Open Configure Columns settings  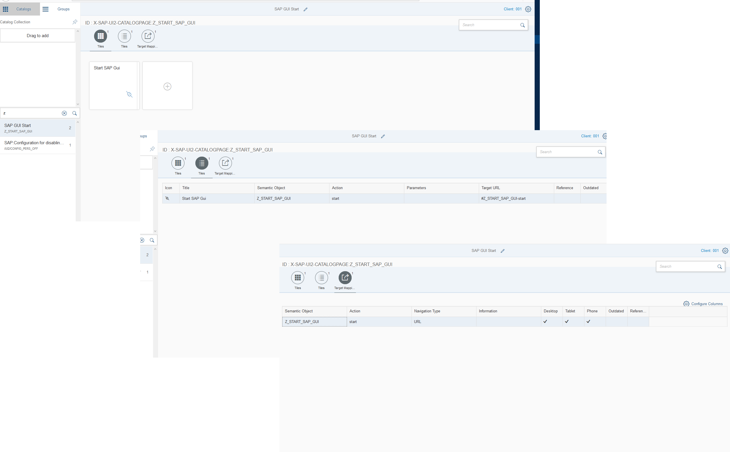click(x=703, y=304)
